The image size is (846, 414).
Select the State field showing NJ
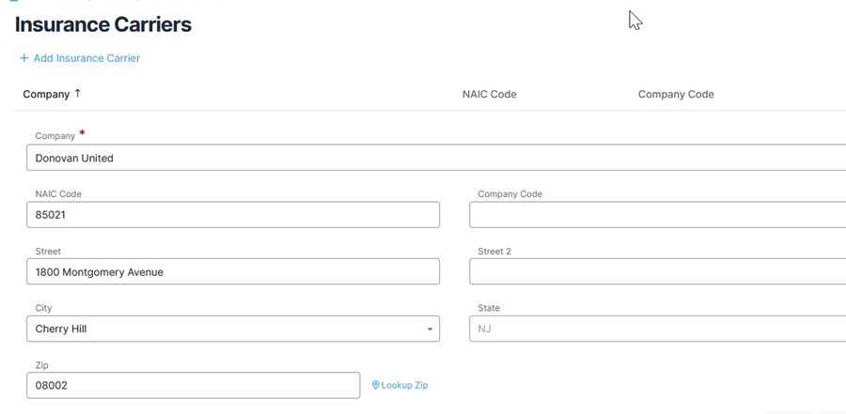coord(658,329)
